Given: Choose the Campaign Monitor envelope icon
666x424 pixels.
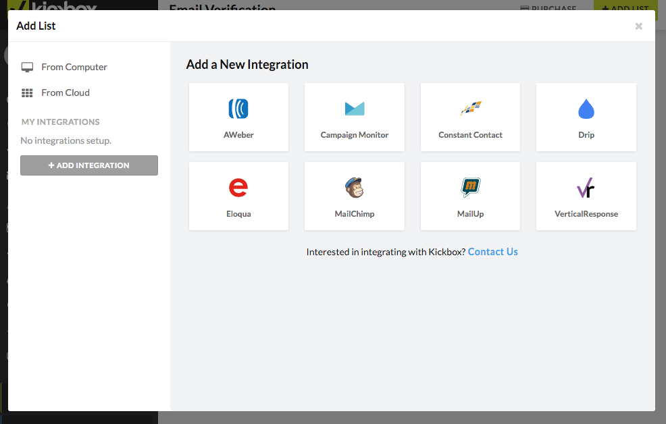Looking at the screenshot, I should (354, 109).
